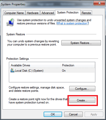
Task: Dismiss the dialog with the Cancel button
Action: pos(73,114)
